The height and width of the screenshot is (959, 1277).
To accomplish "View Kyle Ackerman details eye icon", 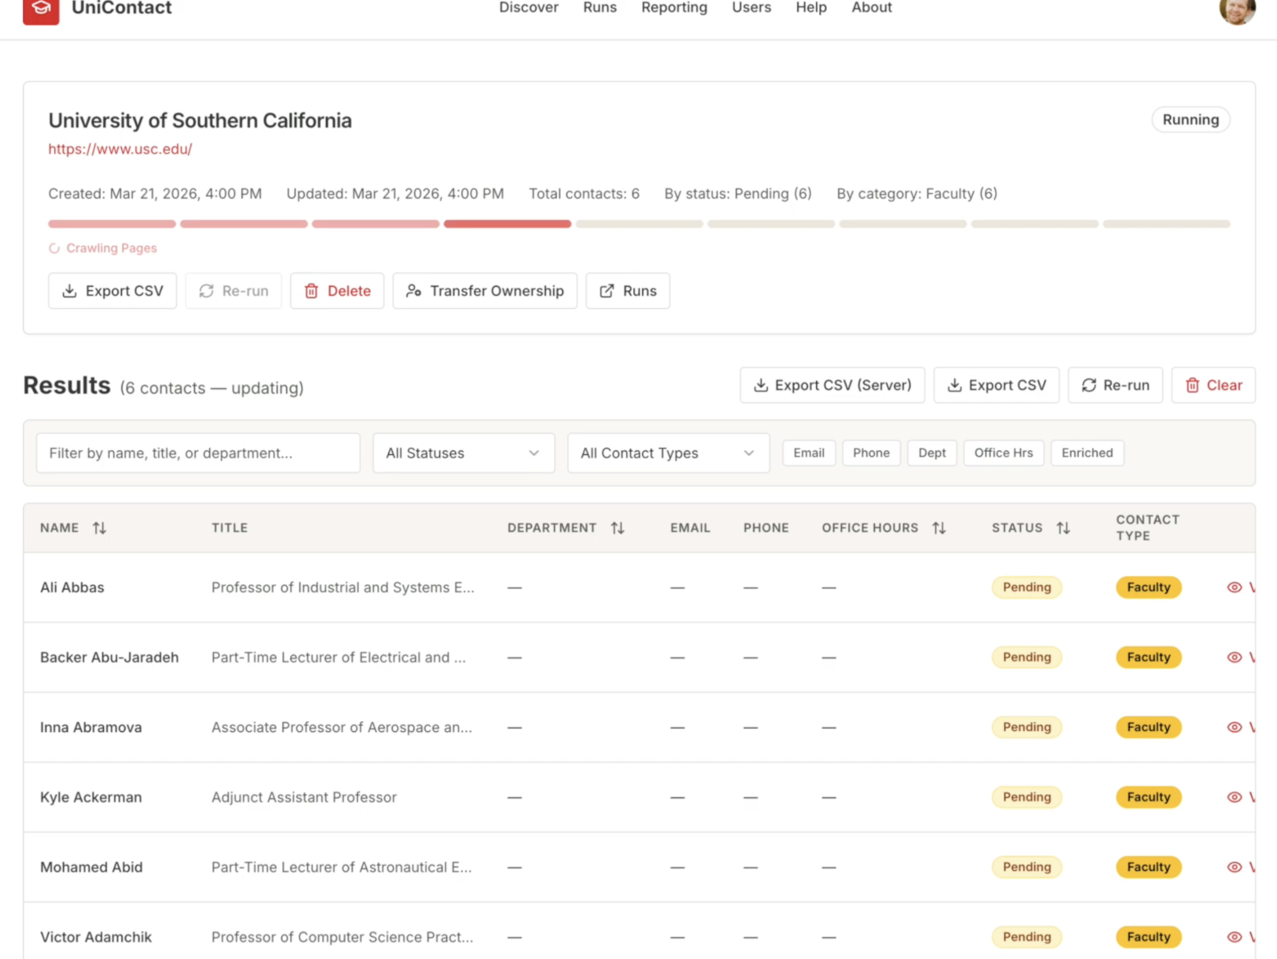I will 1234,797.
